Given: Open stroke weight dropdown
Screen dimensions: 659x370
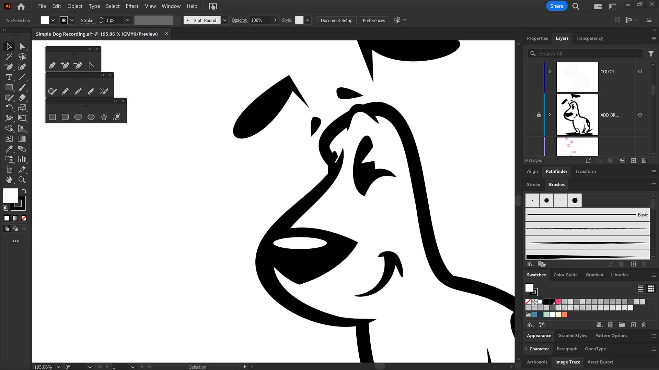Looking at the screenshot, I should coord(128,20).
